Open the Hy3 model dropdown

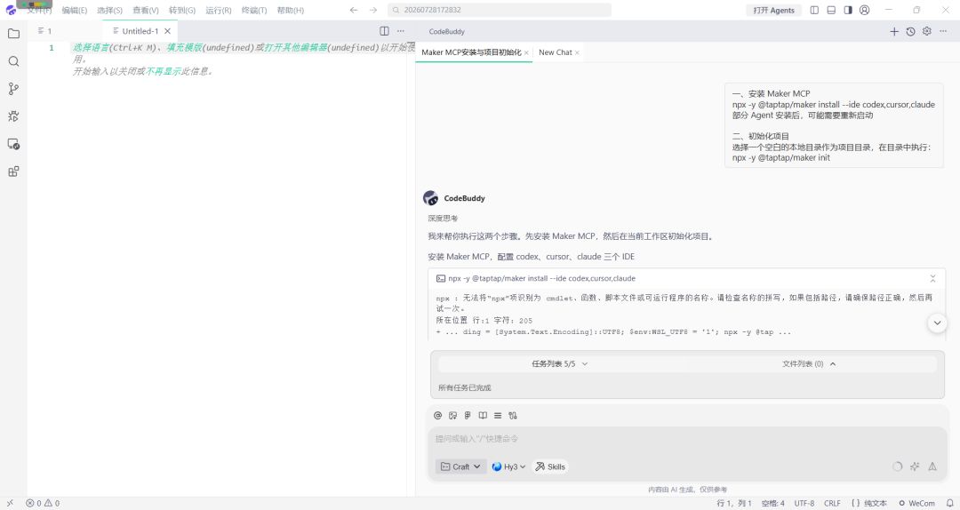[x=508, y=466]
